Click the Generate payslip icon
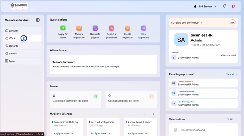Screen dimensions: 244x136 95,28
